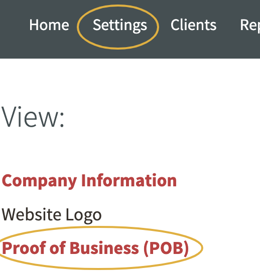Choose the circled Settings navigation entry
260x275 pixels.
click(120, 26)
